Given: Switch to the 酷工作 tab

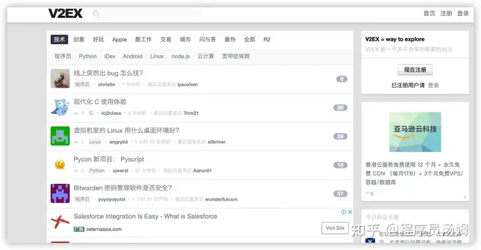Looking at the screenshot, I should [x=144, y=39].
